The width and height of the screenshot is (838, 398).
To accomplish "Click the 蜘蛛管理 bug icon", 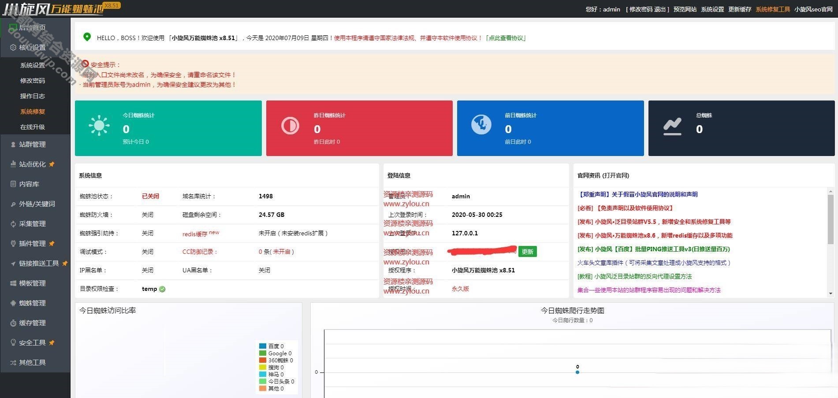I will point(13,303).
